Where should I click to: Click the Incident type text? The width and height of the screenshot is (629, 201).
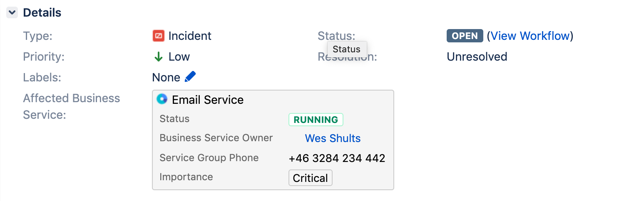(190, 36)
